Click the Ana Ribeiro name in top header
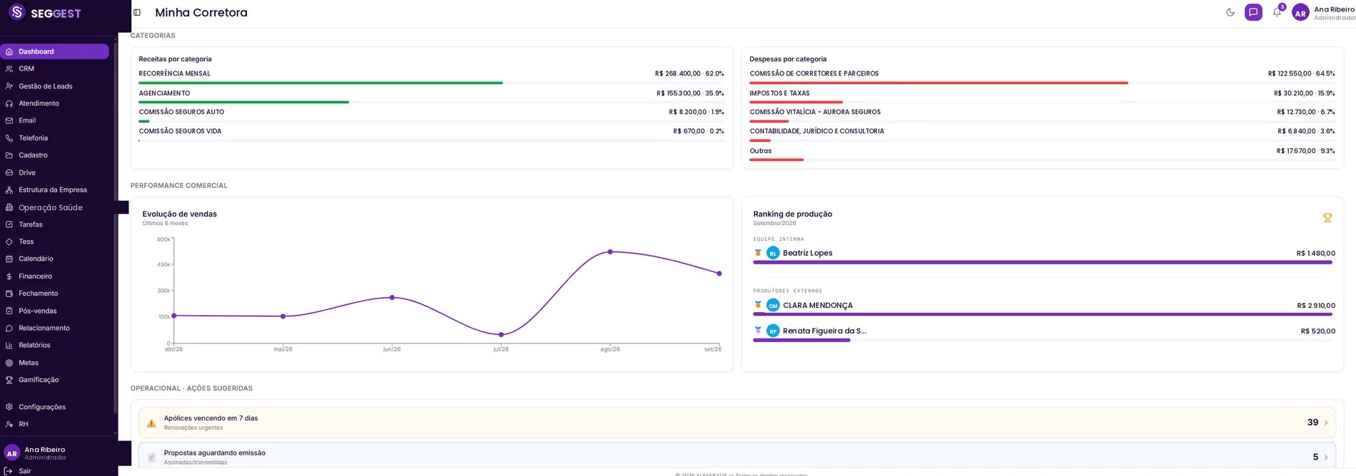 click(1334, 9)
